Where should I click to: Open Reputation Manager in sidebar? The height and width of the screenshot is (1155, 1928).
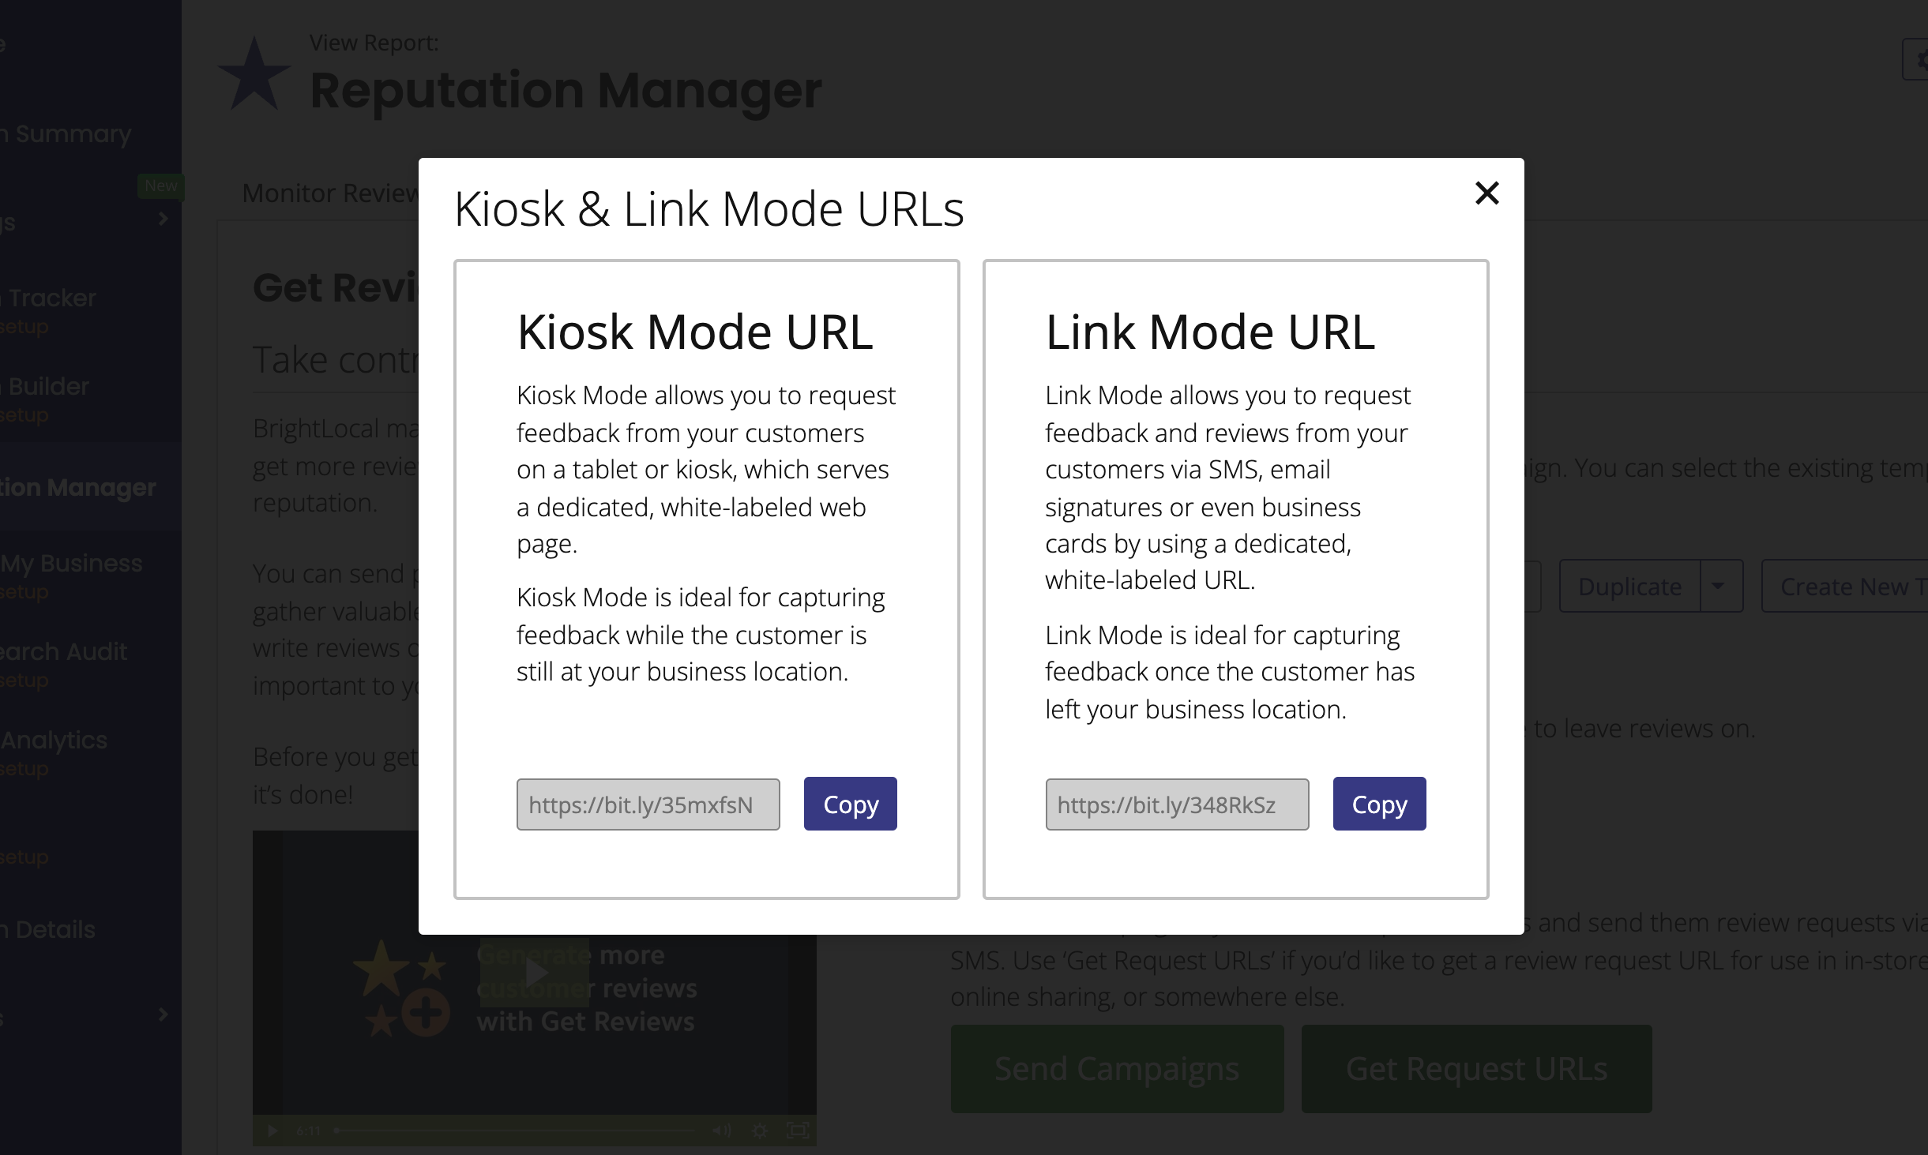point(79,488)
